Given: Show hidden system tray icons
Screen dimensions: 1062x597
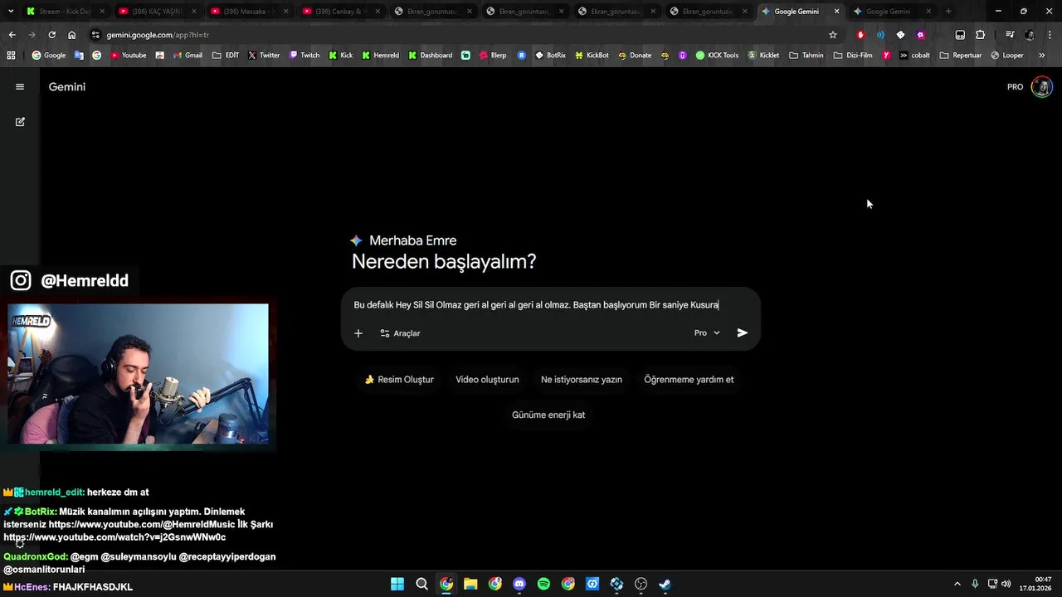Looking at the screenshot, I should coord(957,584).
